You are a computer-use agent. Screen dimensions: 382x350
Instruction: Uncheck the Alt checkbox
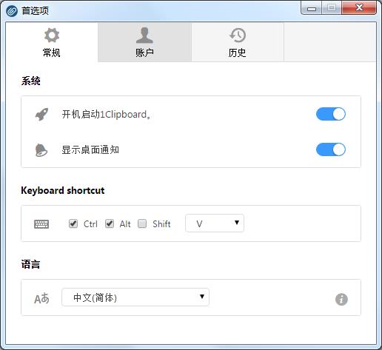[110, 223]
